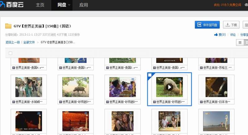Viewport: 248px width, 135px height.
Task: Open the 砂劳越3 wild boar video thumbnail
Action: pos(76,87)
